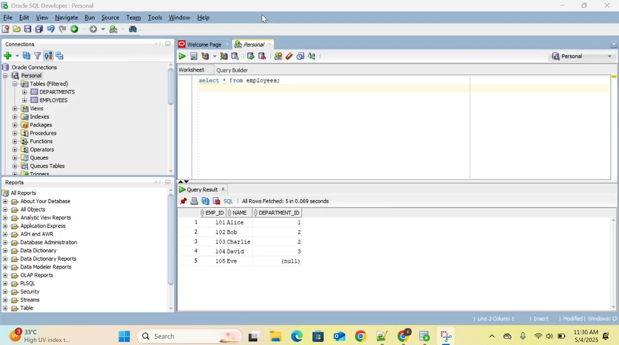Click the Unshared SQL Worksheet icon

point(278,56)
